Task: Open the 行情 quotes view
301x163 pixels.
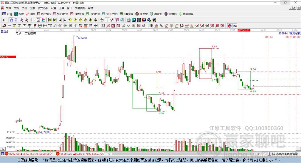Action: click(7, 14)
